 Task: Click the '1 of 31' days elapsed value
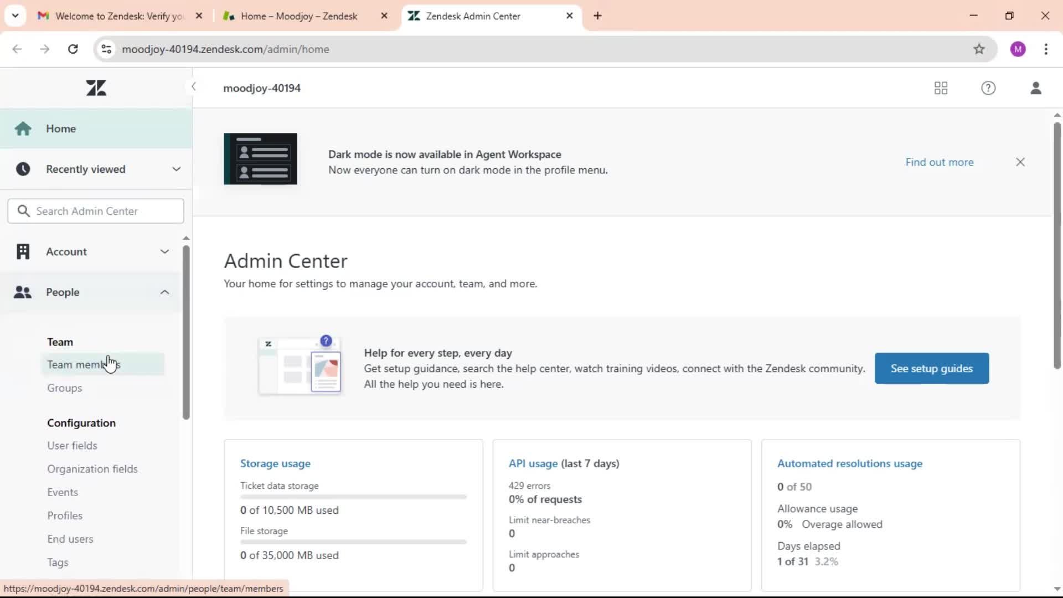coord(793,561)
